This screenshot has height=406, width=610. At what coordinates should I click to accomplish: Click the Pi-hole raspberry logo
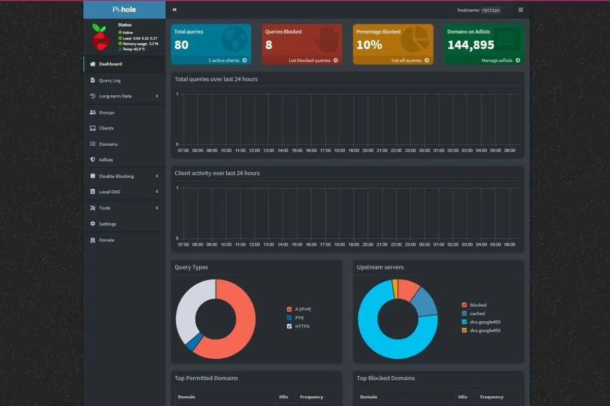[100, 37]
